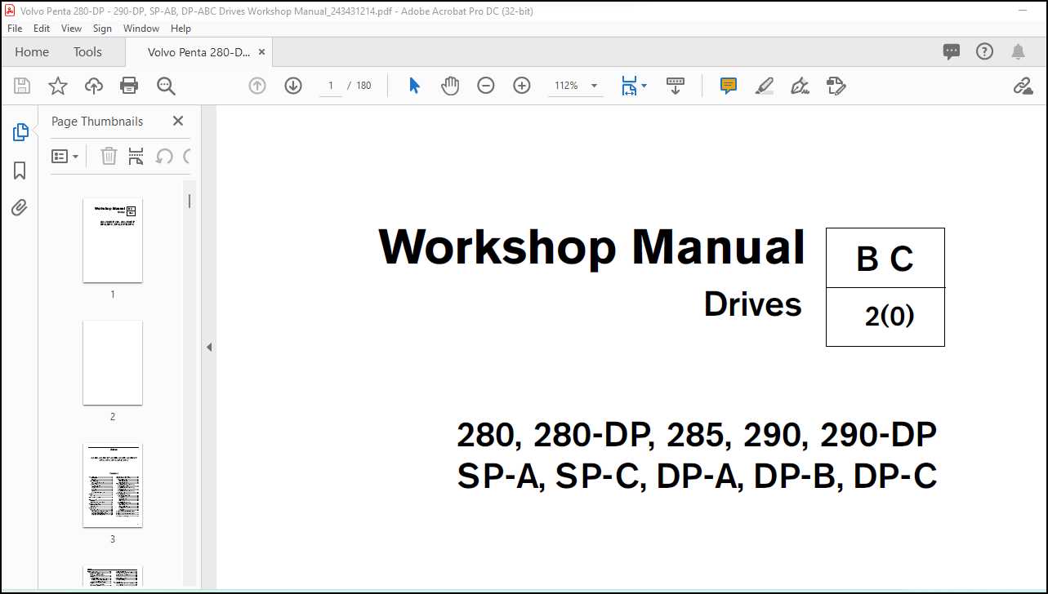1048x594 pixels.
Task: Add a sticky note comment
Action: point(729,86)
